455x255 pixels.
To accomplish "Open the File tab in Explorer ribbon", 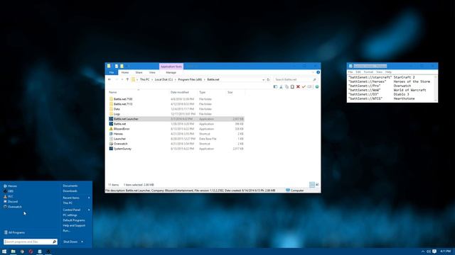I will pyautogui.click(x=112, y=72).
